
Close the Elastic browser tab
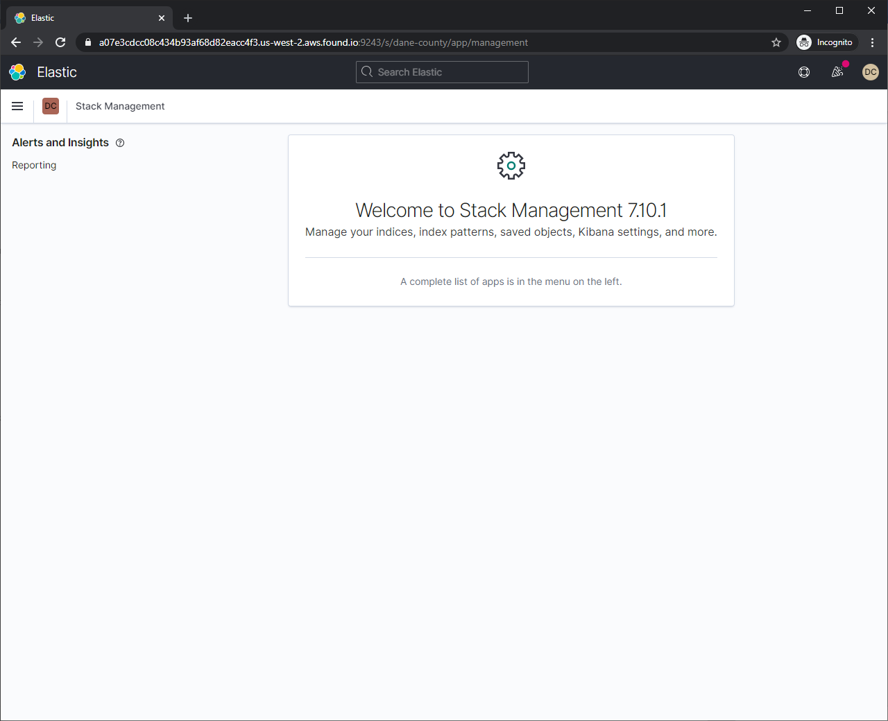(162, 18)
